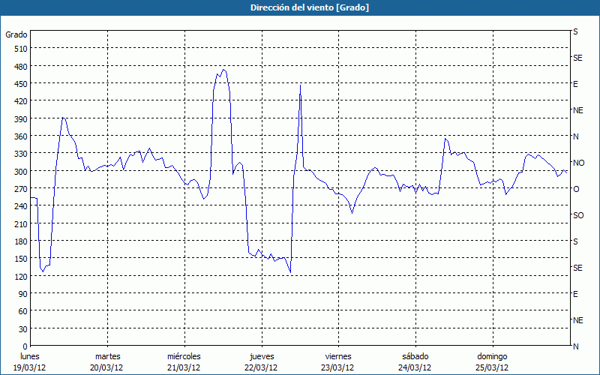Click the lower 'E' compass label beside 90
The height and width of the screenshot is (375, 600).
575,294
